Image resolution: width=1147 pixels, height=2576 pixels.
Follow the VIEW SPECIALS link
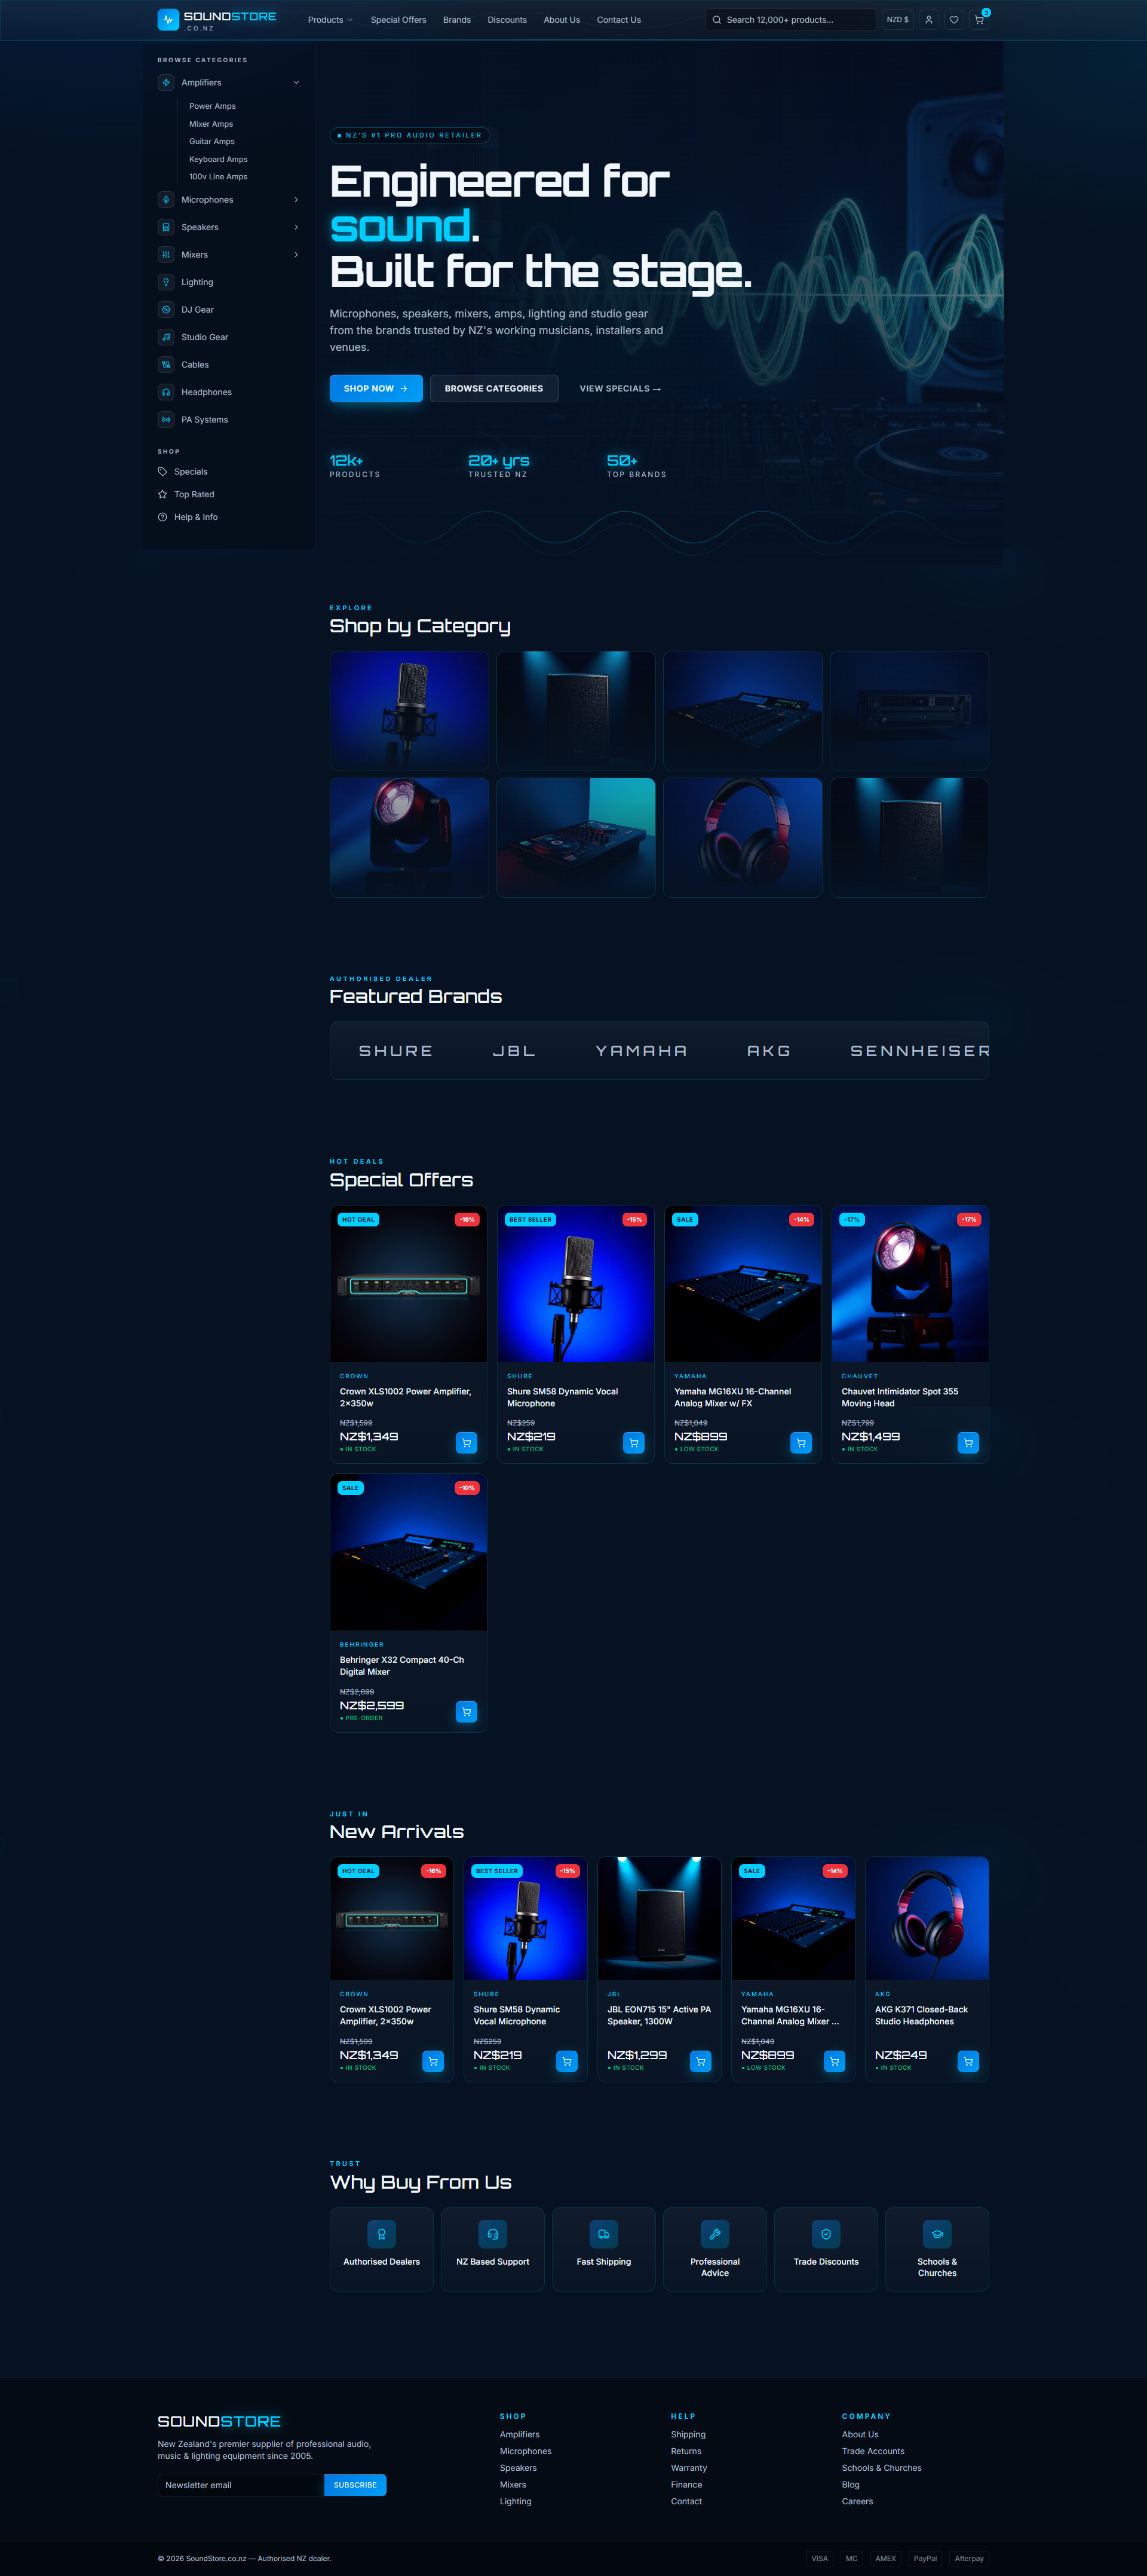click(x=621, y=389)
